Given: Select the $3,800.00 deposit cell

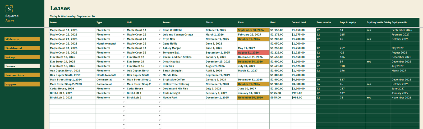Looking at the screenshot, I should [303, 84].
